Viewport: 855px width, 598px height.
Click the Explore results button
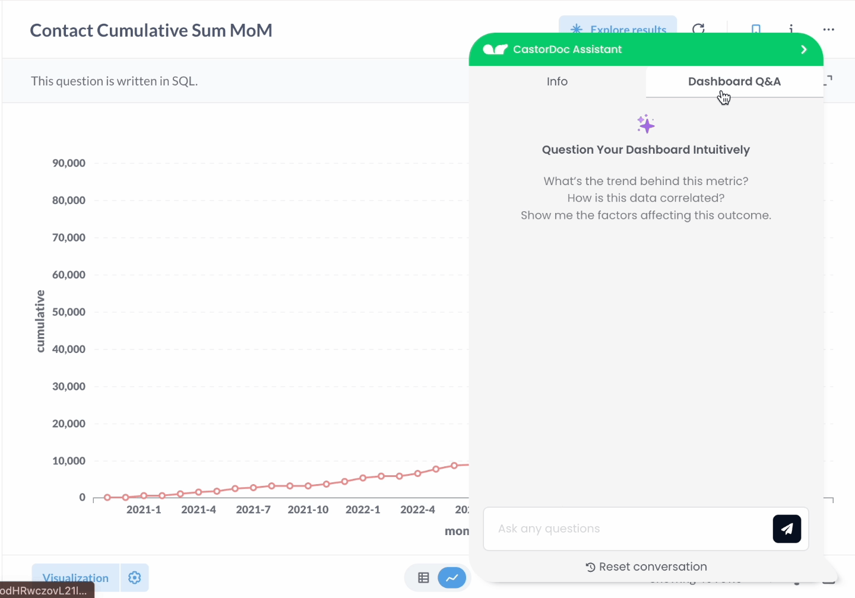point(617,27)
